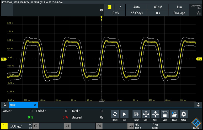Click the Envelope acquisition mode field
Viewport: 203px width, 130px height.
179,13
